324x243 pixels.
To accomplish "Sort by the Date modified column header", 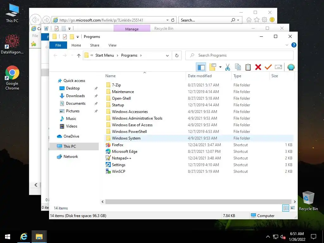I will (209, 76).
